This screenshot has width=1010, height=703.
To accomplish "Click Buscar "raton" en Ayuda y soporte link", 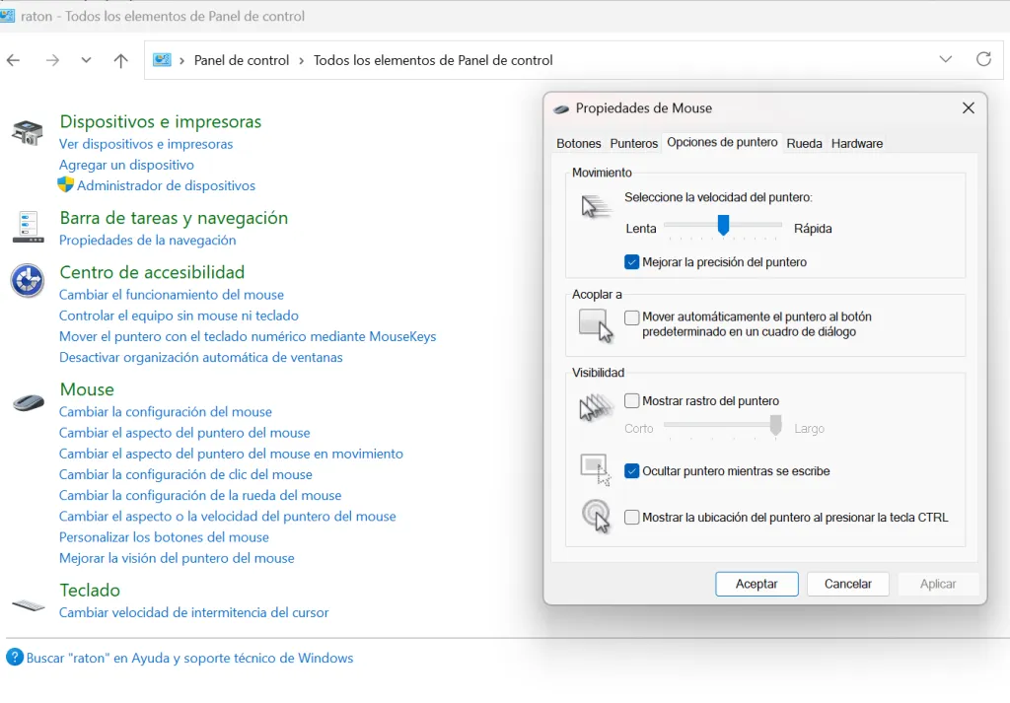I will (189, 658).
